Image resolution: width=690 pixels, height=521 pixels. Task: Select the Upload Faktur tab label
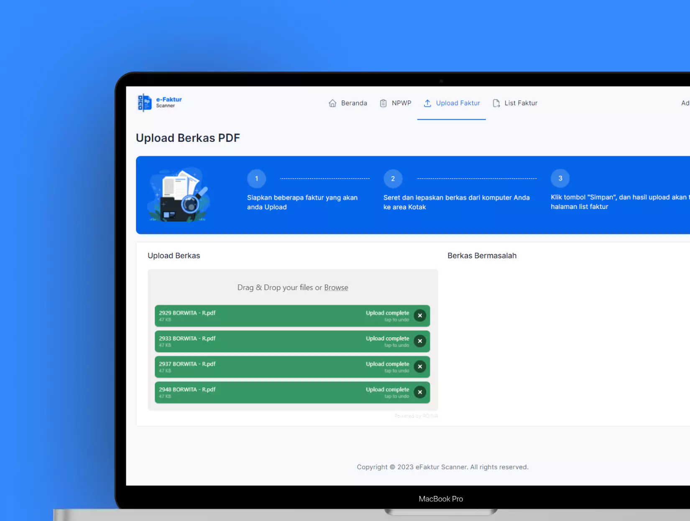click(458, 103)
